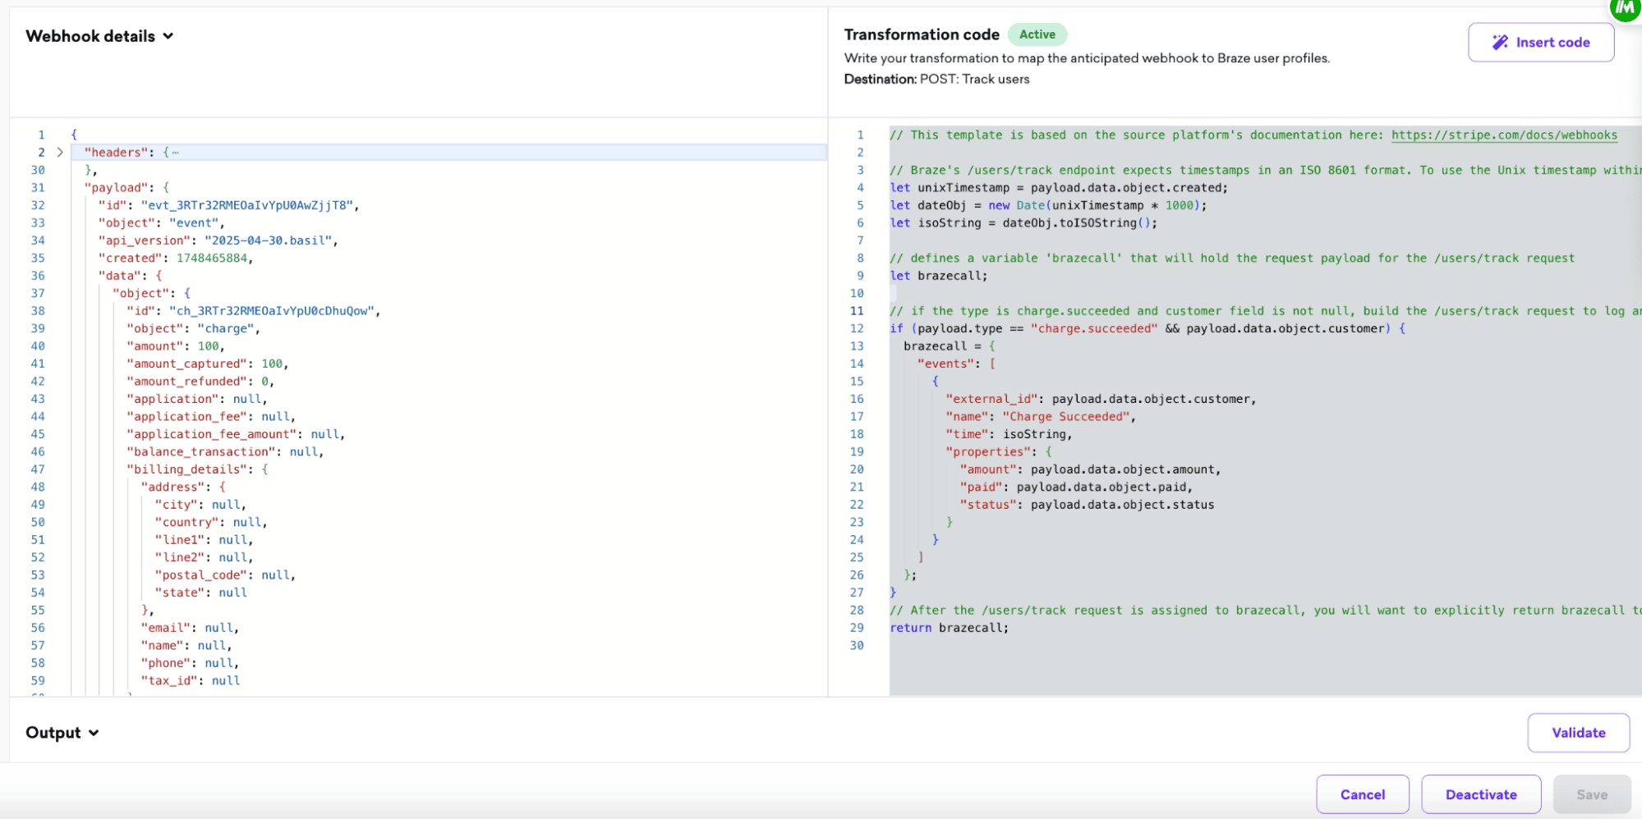Open the stripe.com/docs/webhooks link

click(x=1503, y=135)
